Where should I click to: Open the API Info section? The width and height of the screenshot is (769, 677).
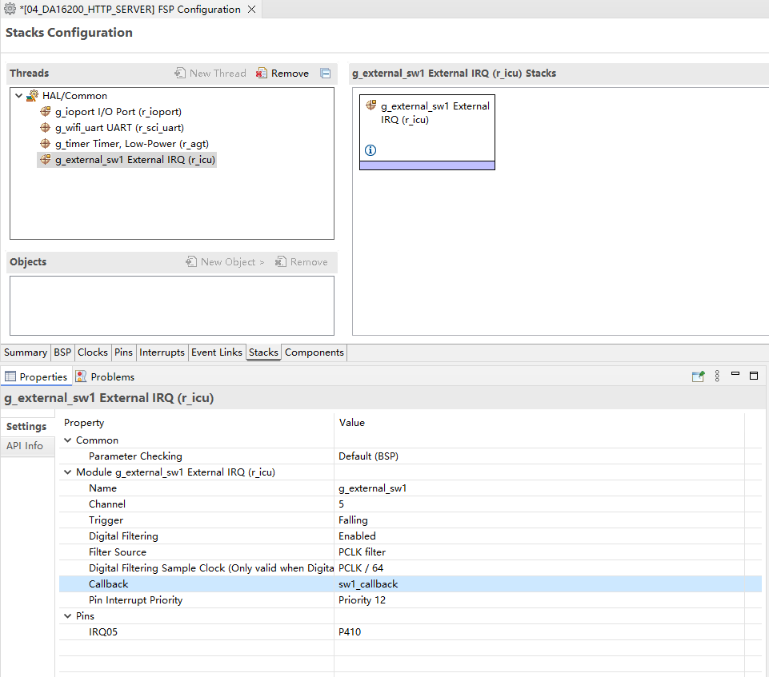tap(25, 446)
